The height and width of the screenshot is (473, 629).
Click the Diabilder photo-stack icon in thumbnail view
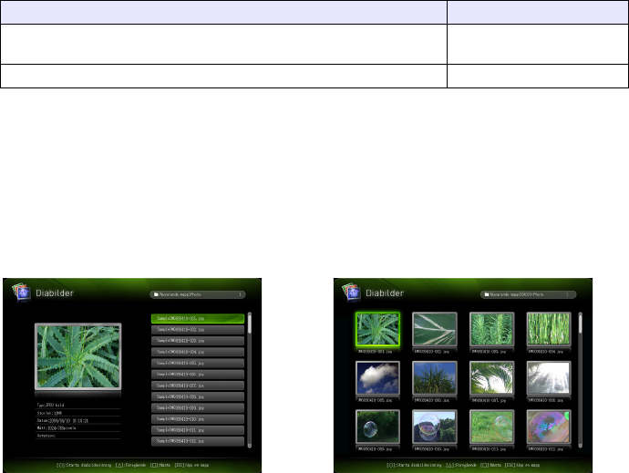[x=352, y=292]
